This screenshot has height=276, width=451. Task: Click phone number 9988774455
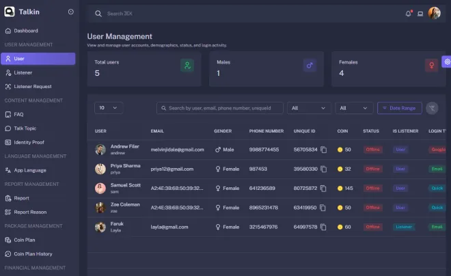[x=264, y=150]
